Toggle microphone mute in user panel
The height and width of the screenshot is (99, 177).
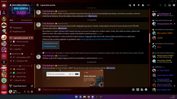[x=25, y=92]
